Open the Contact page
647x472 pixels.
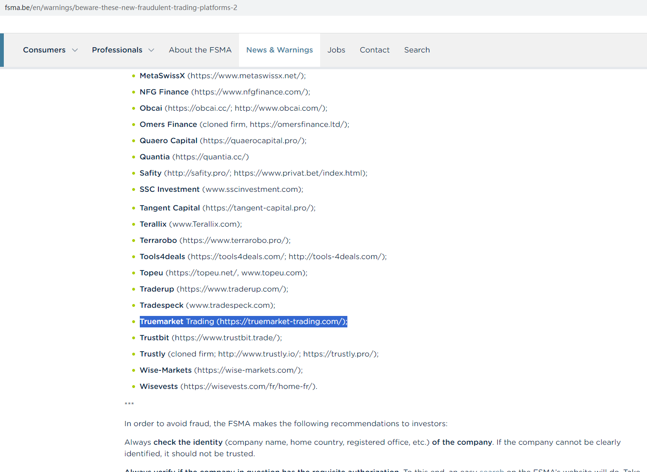coord(375,50)
